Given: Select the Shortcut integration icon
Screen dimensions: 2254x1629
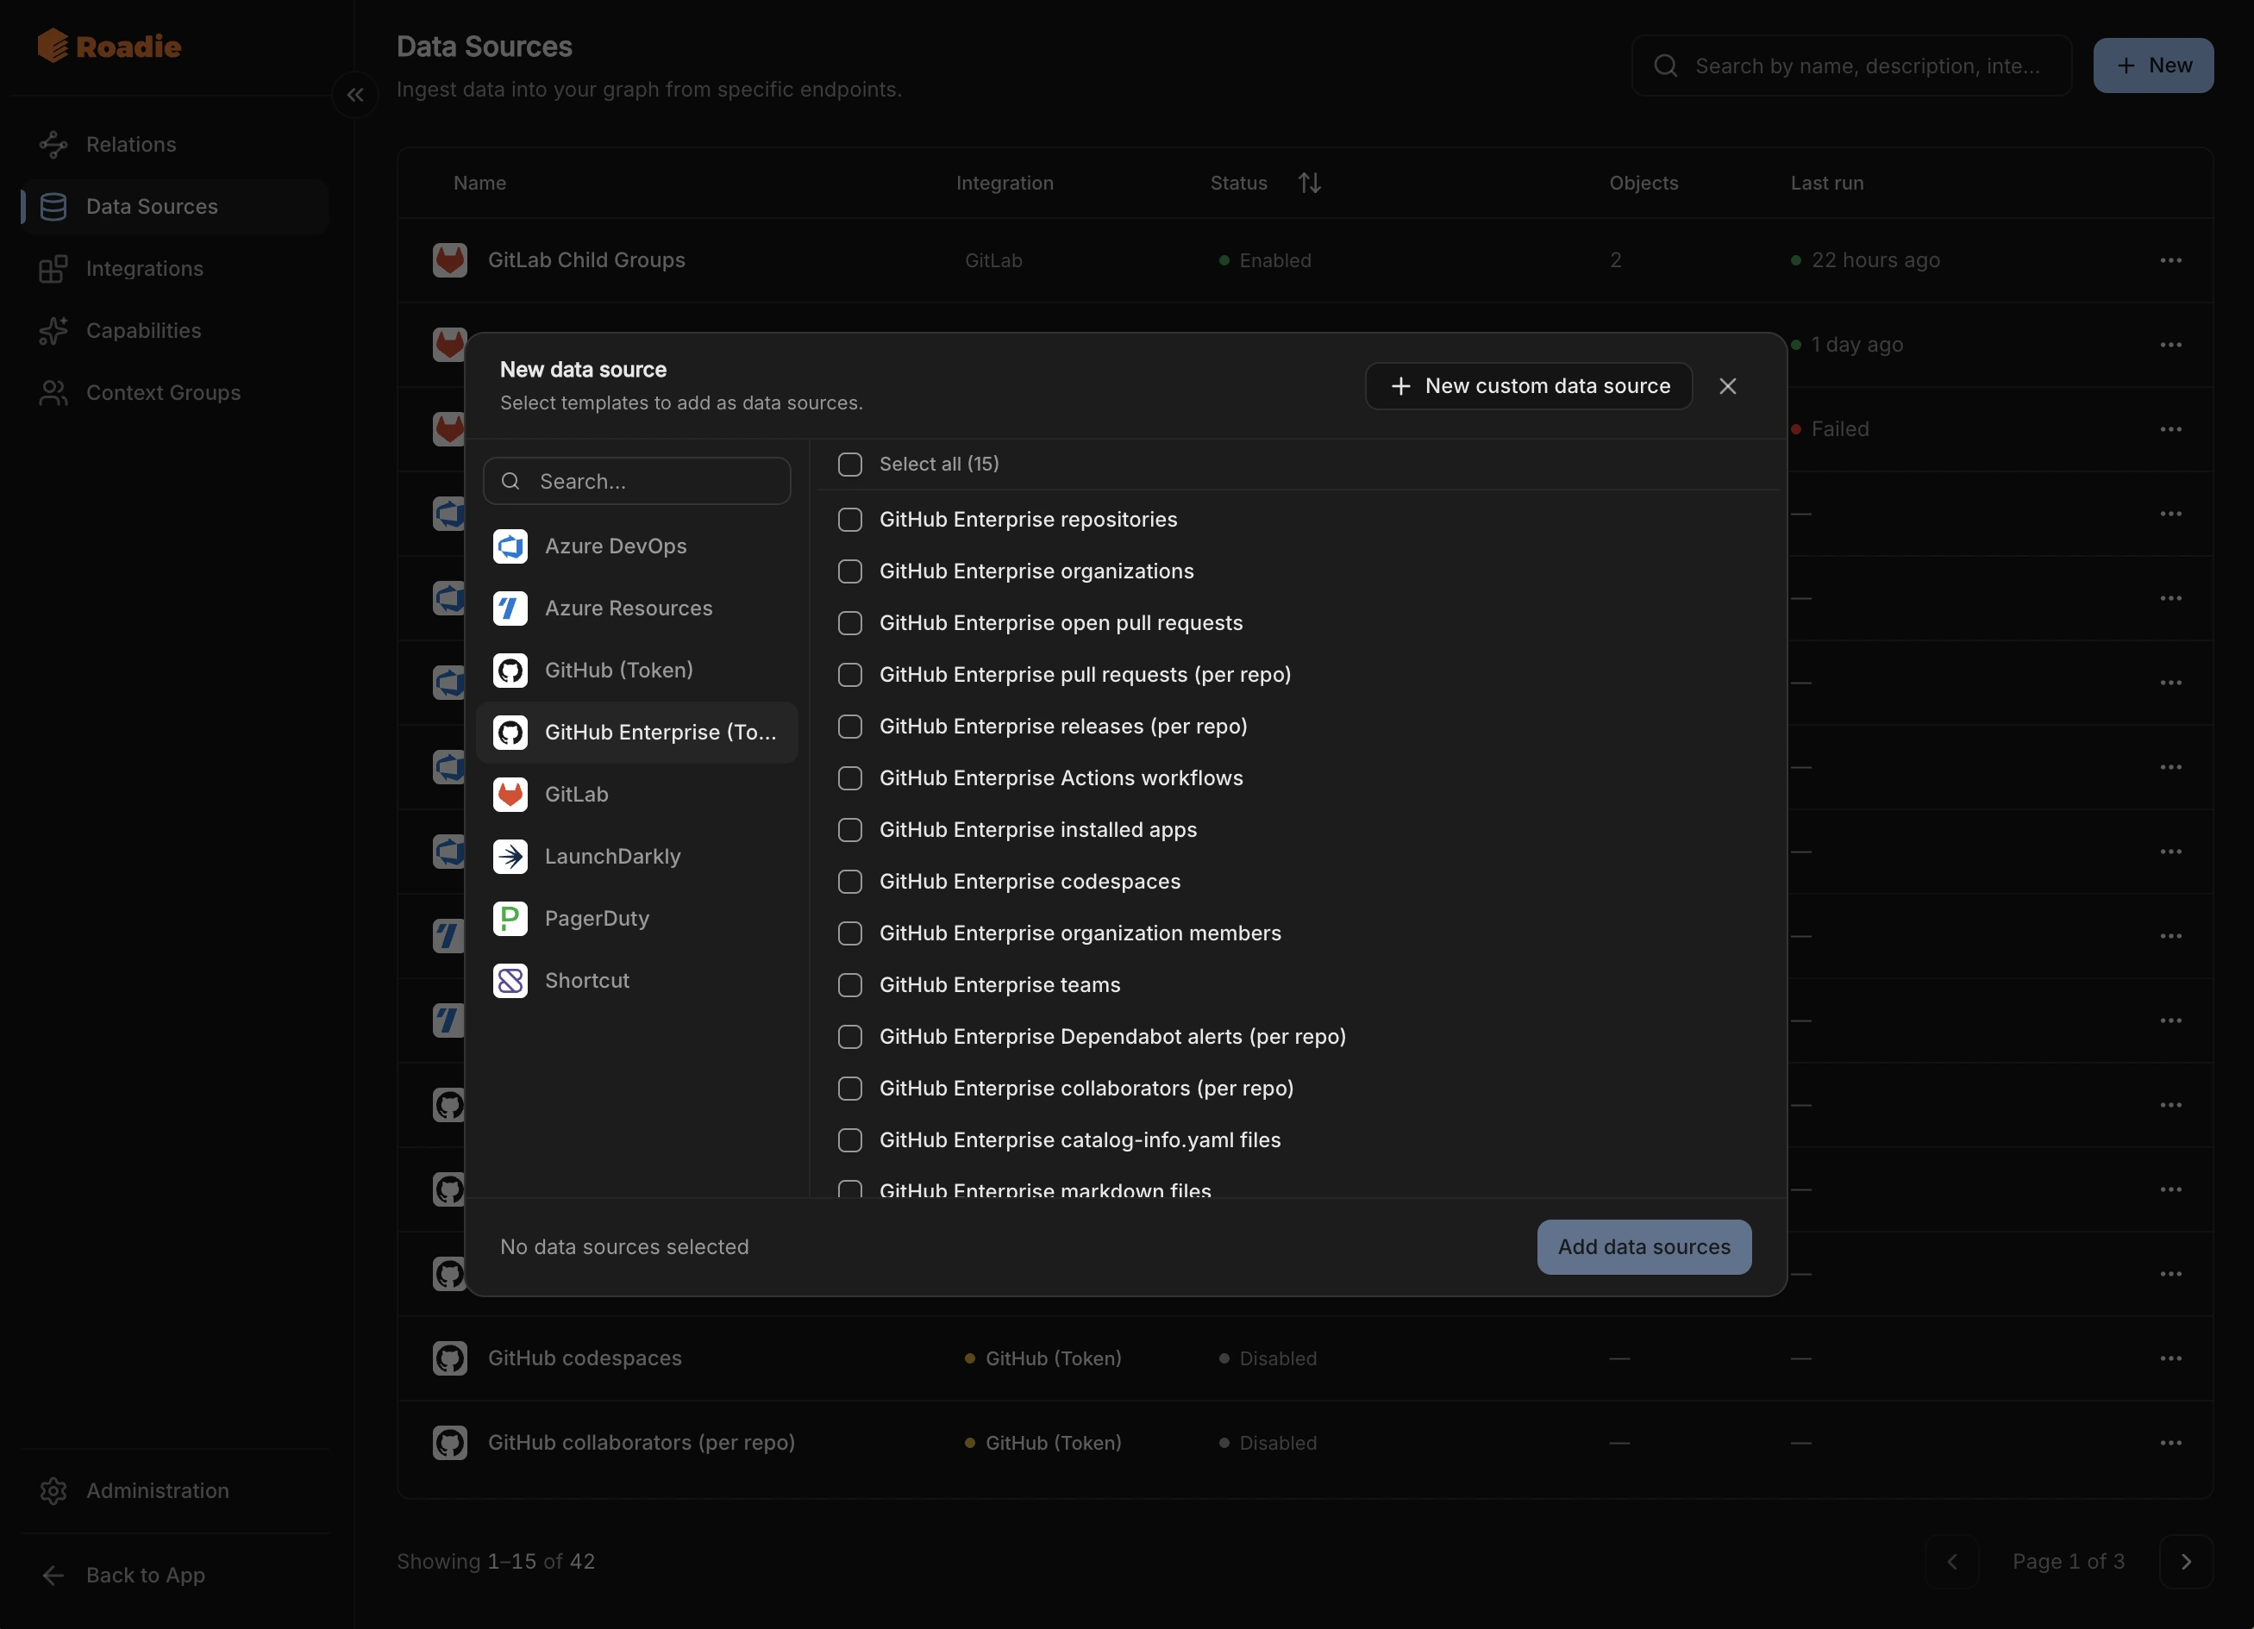Looking at the screenshot, I should pyautogui.click(x=510, y=980).
